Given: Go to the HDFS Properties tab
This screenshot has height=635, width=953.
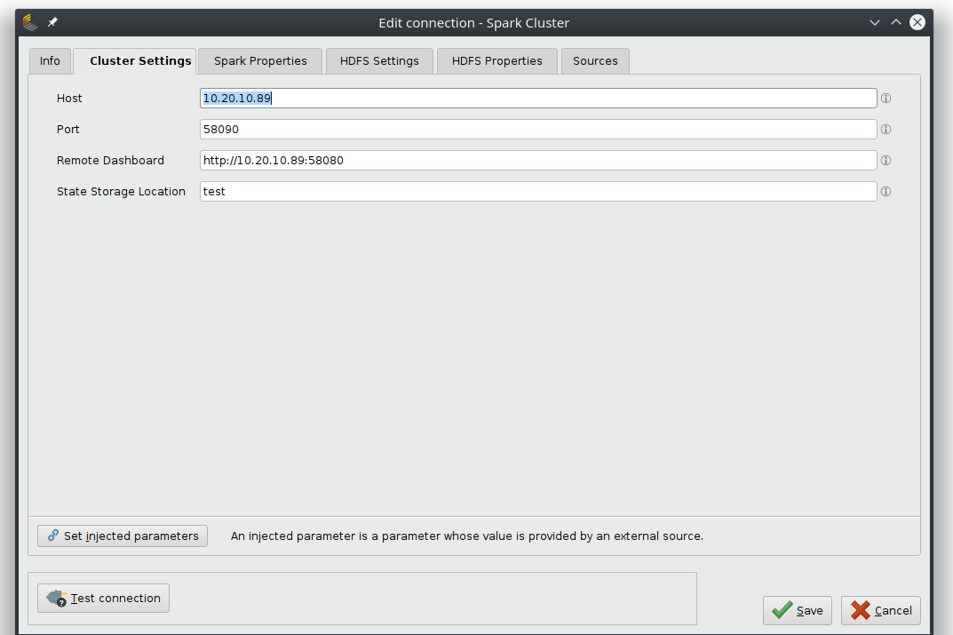Looking at the screenshot, I should tap(496, 61).
